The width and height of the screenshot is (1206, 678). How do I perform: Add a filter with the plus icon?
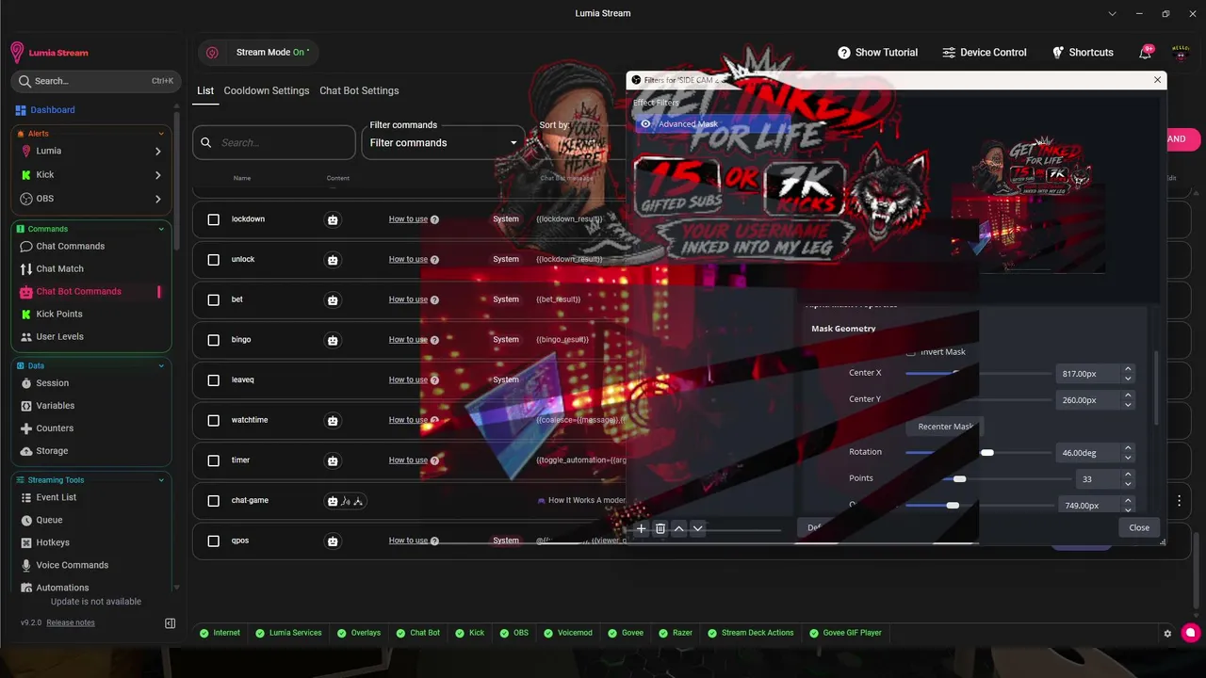[x=642, y=529]
